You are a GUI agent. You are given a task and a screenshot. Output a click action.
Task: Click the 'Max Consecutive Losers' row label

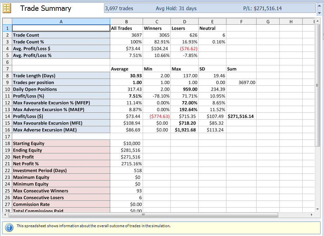pyautogui.click(x=61, y=198)
